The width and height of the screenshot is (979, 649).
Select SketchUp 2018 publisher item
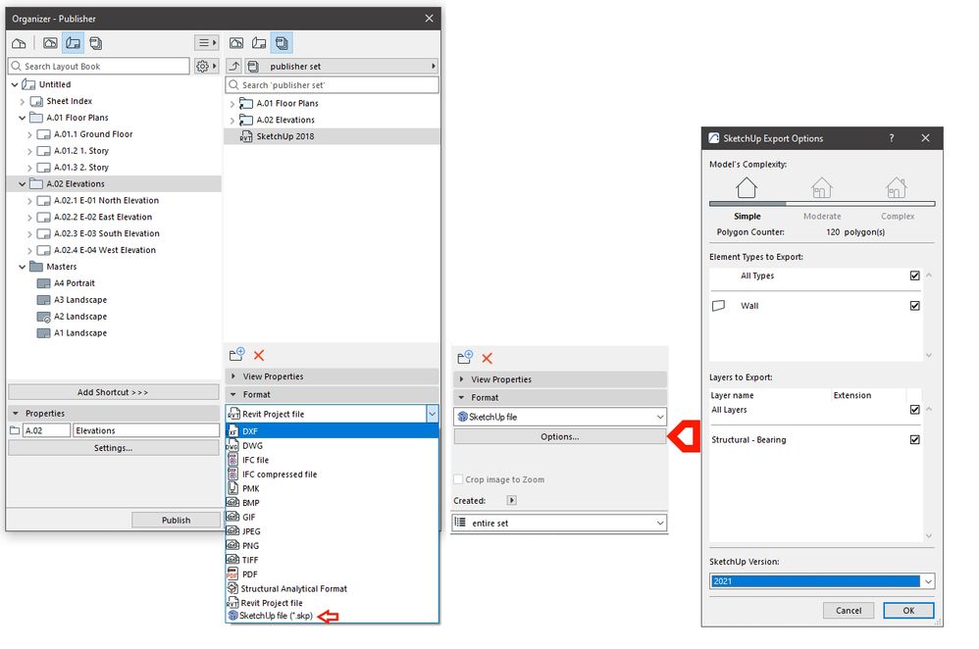point(333,136)
